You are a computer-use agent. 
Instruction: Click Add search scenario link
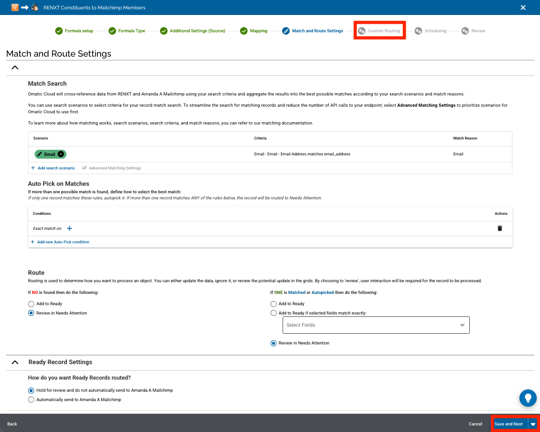tap(56, 168)
